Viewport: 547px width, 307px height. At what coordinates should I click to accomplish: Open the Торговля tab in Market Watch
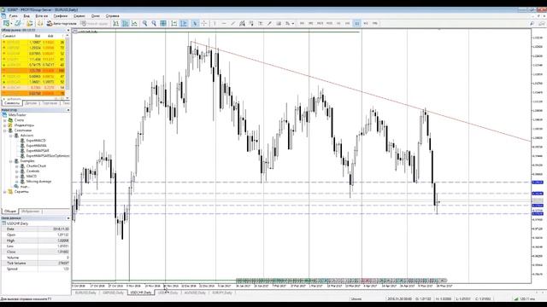(x=50, y=103)
